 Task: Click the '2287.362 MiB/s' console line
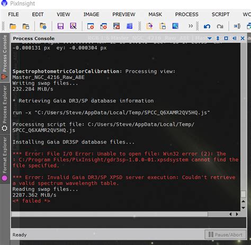(x=34, y=195)
